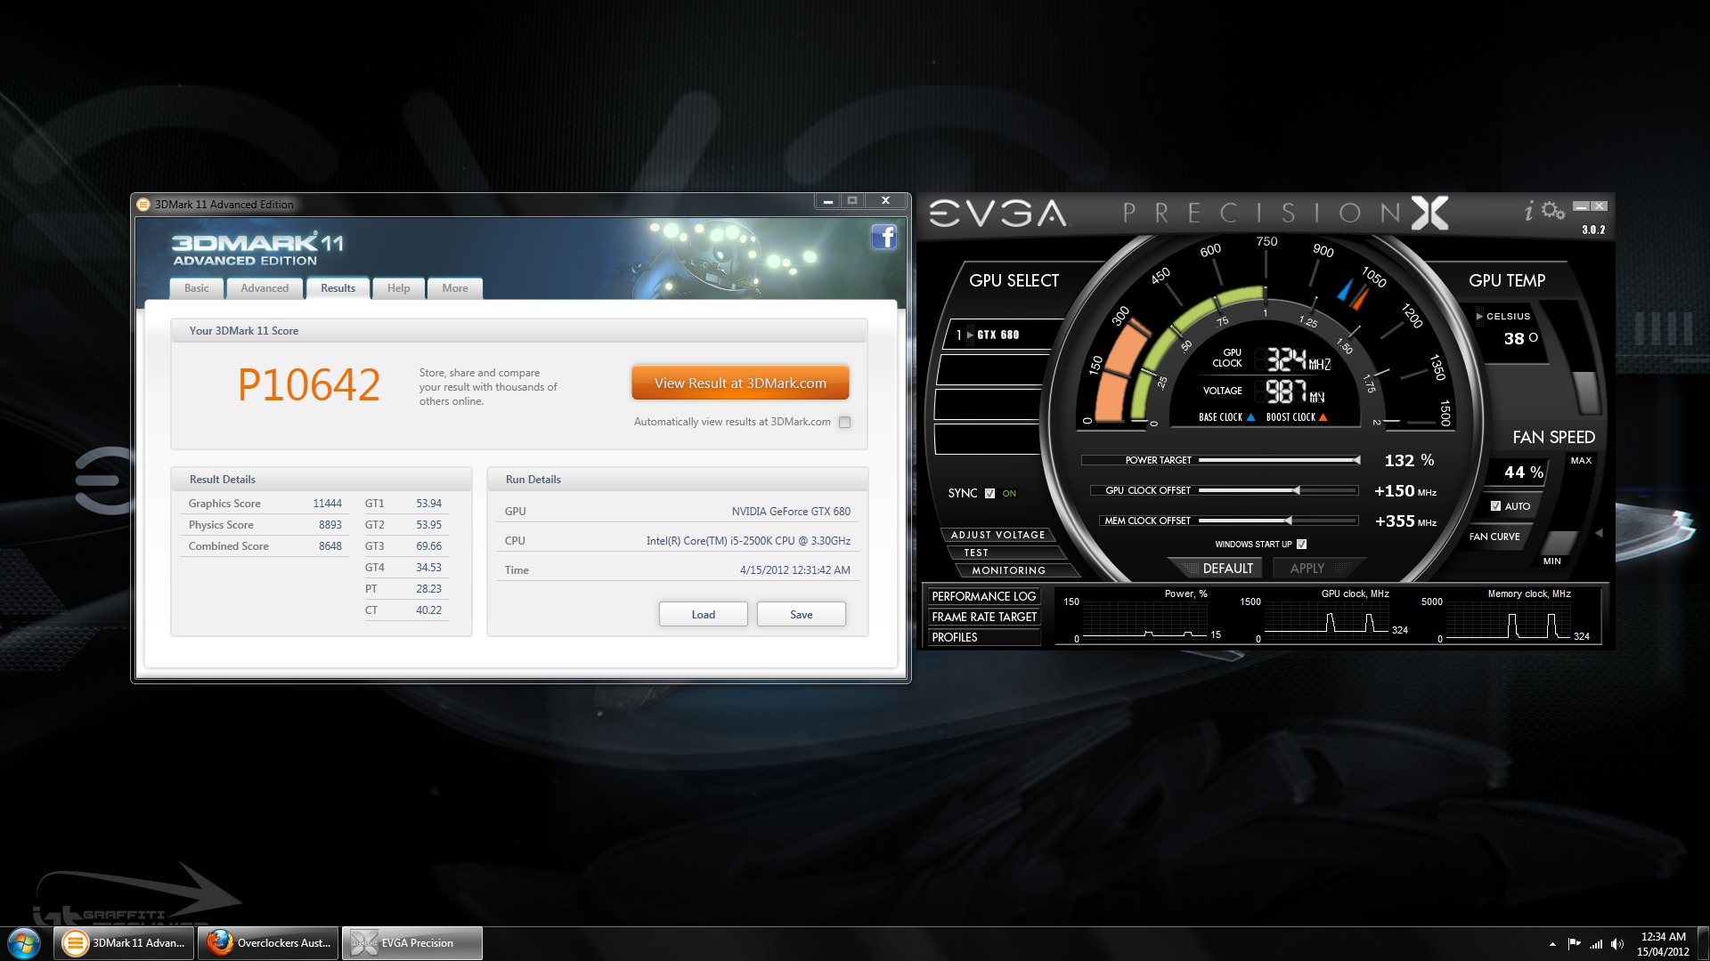Image resolution: width=1710 pixels, height=961 pixels.
Task: Click the Action Center flag tray icon
Action: [x=1574, y=944]
